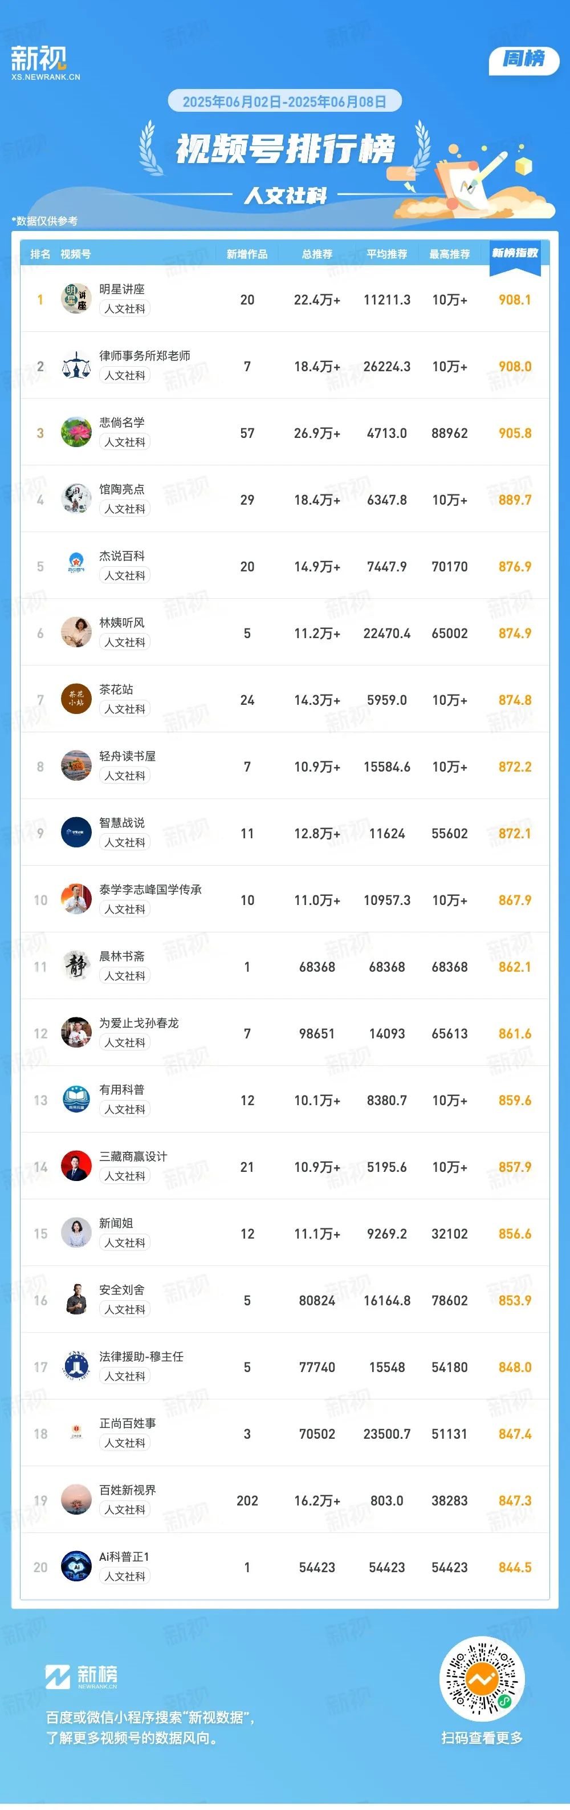The width and height of the screenshot is (570, 1810).
Task: Click the 新视 logo at top
Action: tap(45, 63)
